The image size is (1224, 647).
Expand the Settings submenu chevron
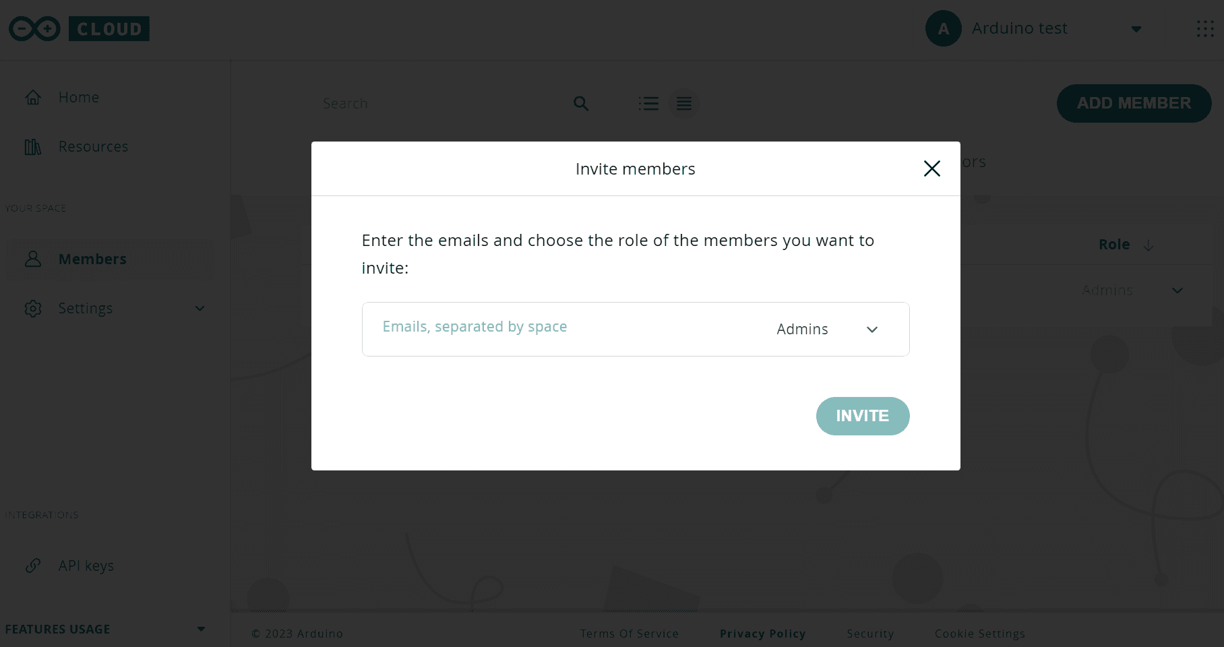click(x=200, y=309)
